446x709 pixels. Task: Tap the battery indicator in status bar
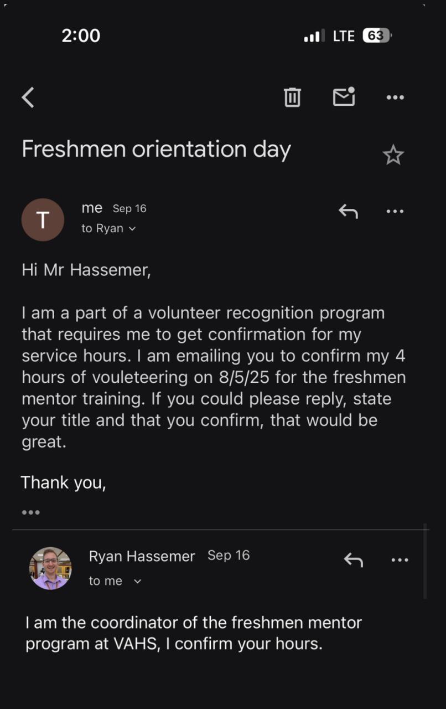[376, 36]
